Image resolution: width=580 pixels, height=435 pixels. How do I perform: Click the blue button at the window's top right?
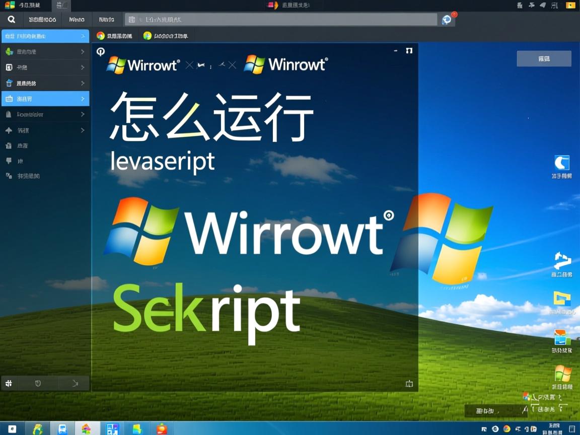click(x=544, y=58)
